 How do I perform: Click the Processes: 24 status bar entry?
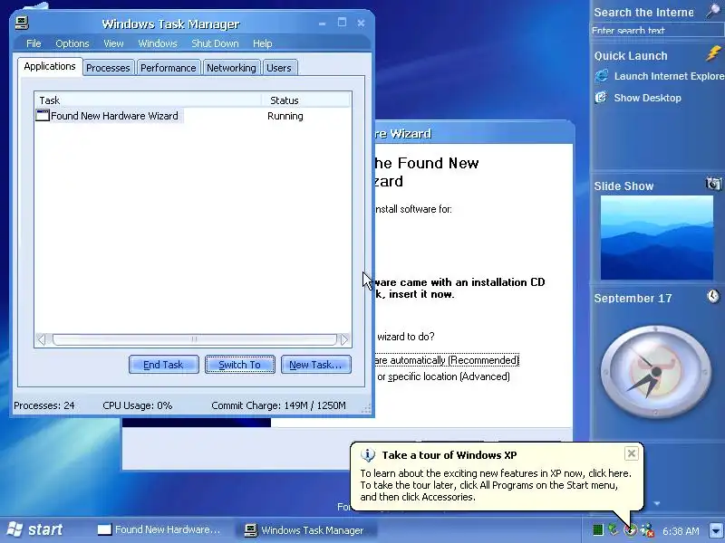coord(44,405)
